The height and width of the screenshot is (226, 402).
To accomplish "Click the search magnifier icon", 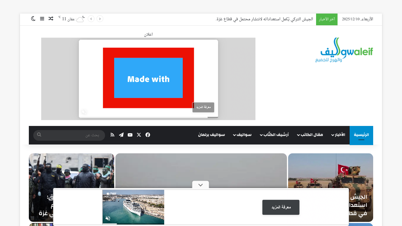I will [39, 135].
